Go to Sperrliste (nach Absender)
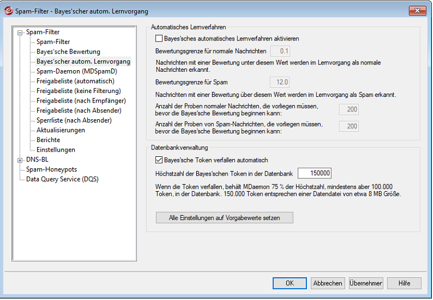The image size is (433, 300). point(74,120)
